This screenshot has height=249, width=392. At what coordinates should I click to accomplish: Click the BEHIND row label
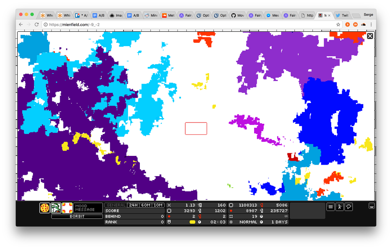[113, 216]
